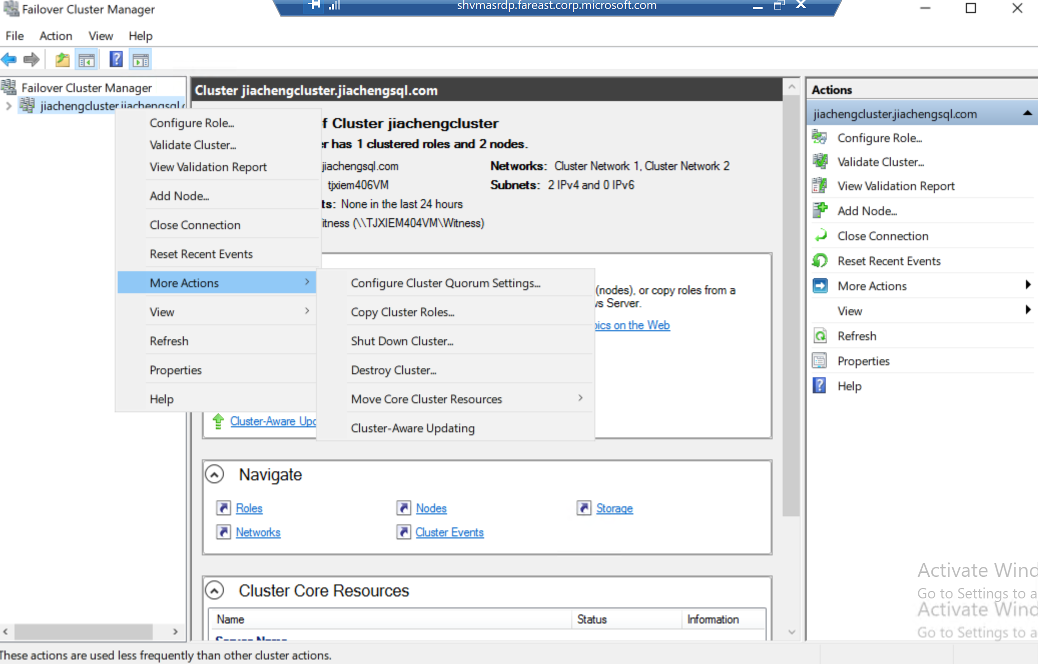Choose Destroy Cluster from submenu
This screenshot has width=1038, height=664.
tap(394, 370)
